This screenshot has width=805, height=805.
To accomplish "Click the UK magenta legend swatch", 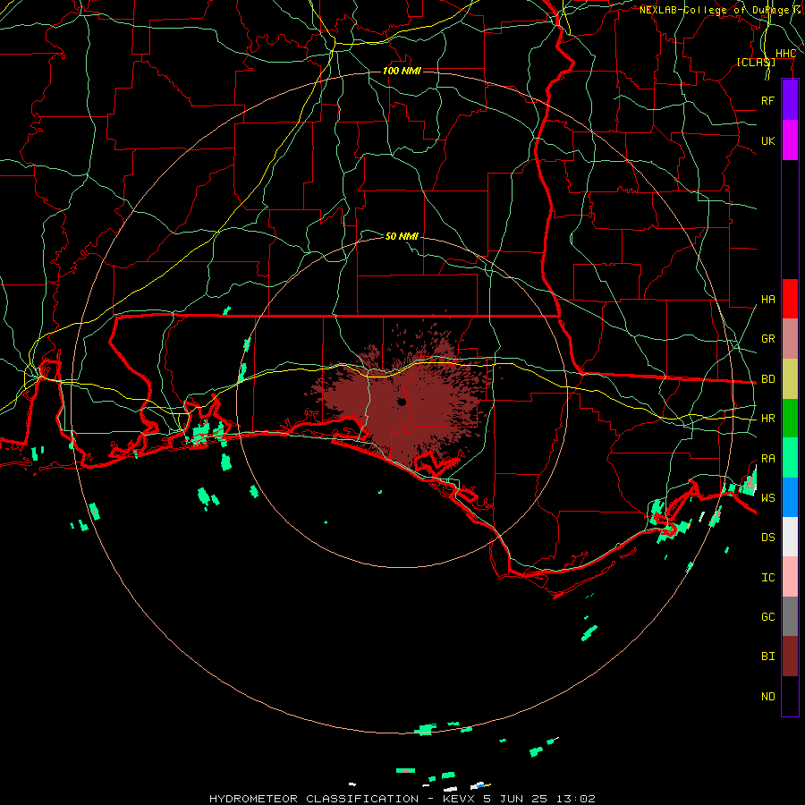I will (790, 140).
